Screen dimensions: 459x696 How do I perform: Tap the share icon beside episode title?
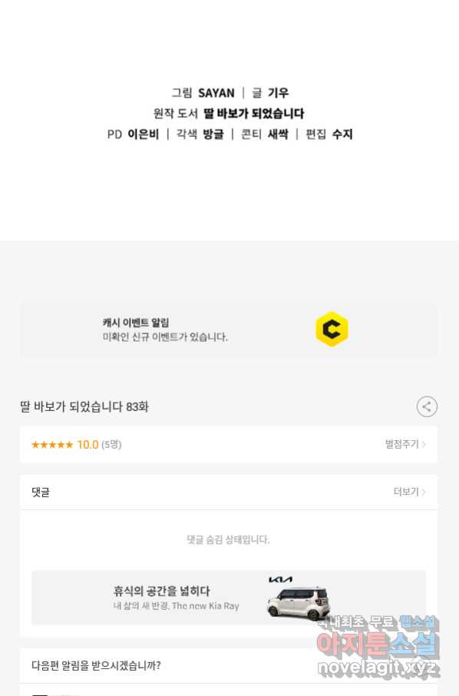(427, 406)
